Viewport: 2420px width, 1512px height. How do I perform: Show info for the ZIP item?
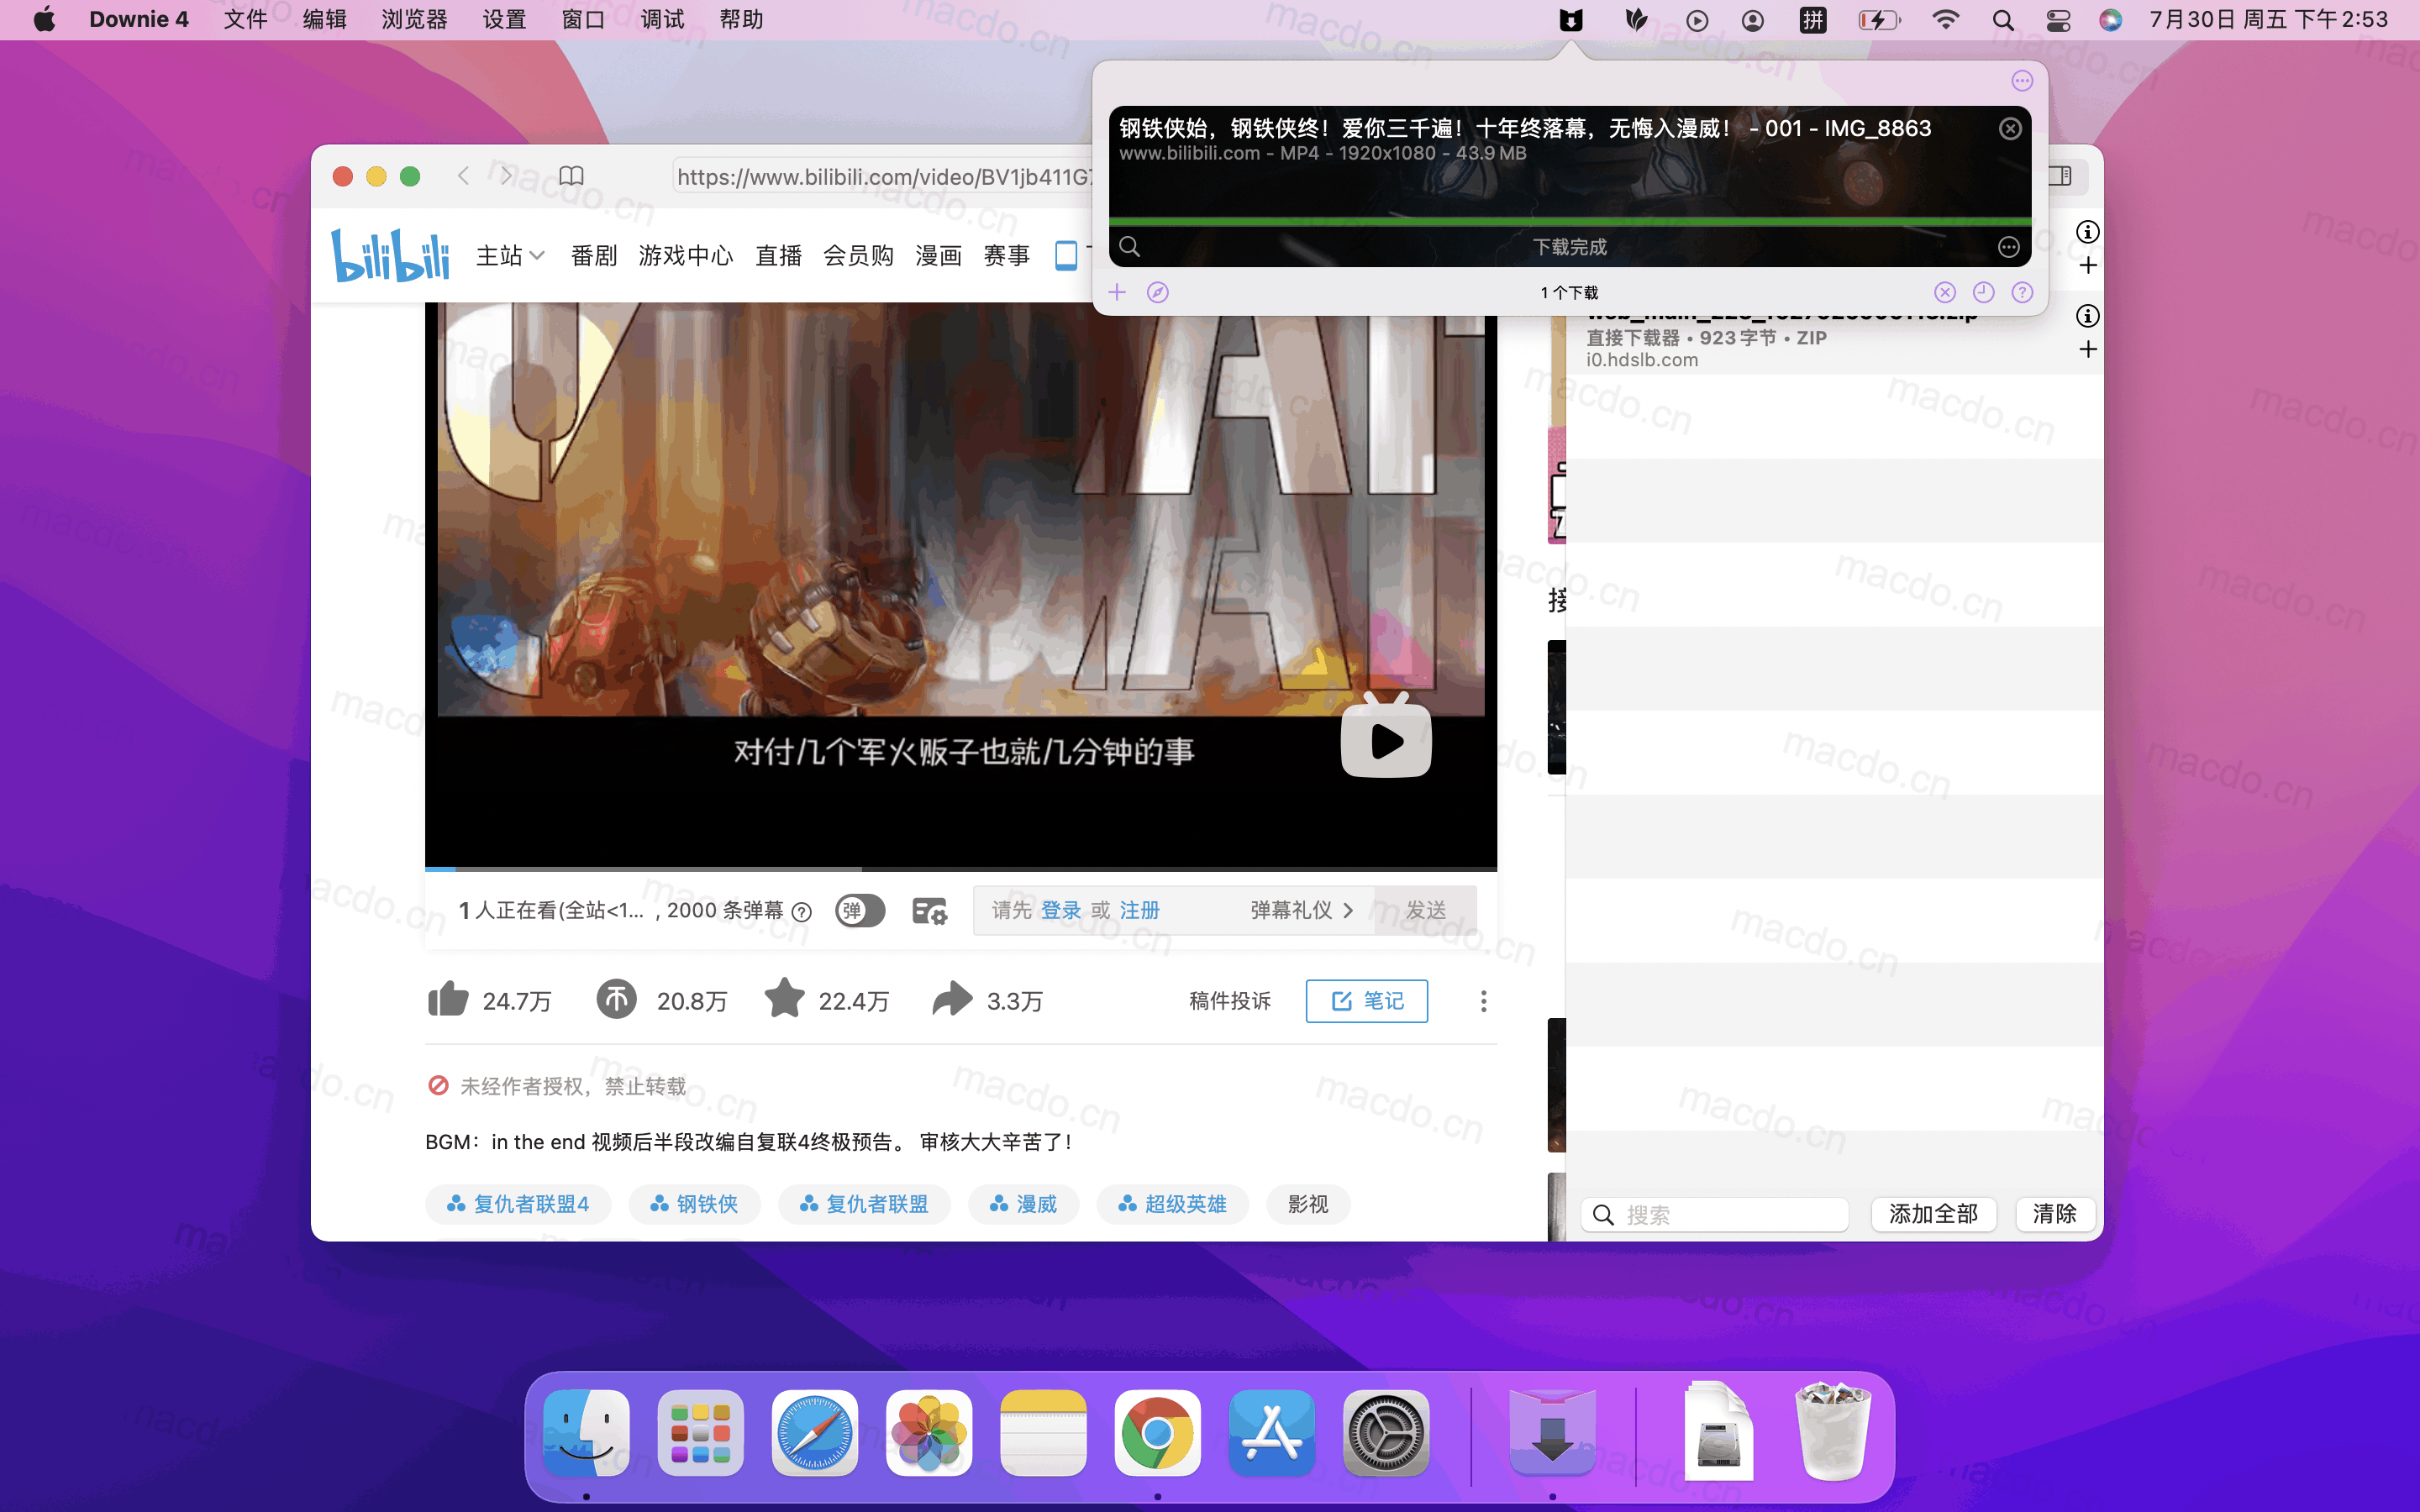click(2088, 316)
